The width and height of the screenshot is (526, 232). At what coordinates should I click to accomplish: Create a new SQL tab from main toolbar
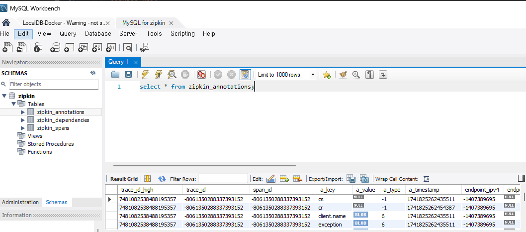(x=6, y=48)
